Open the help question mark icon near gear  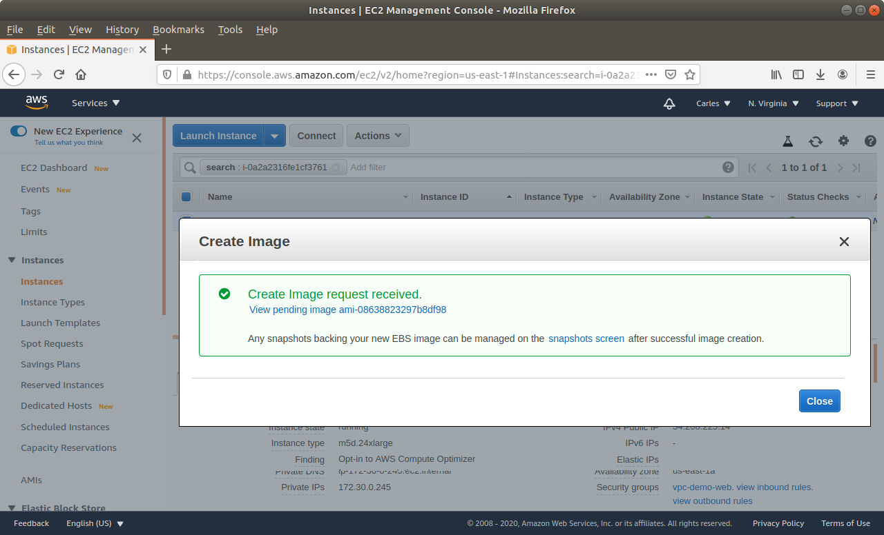(x=870, y=141)
